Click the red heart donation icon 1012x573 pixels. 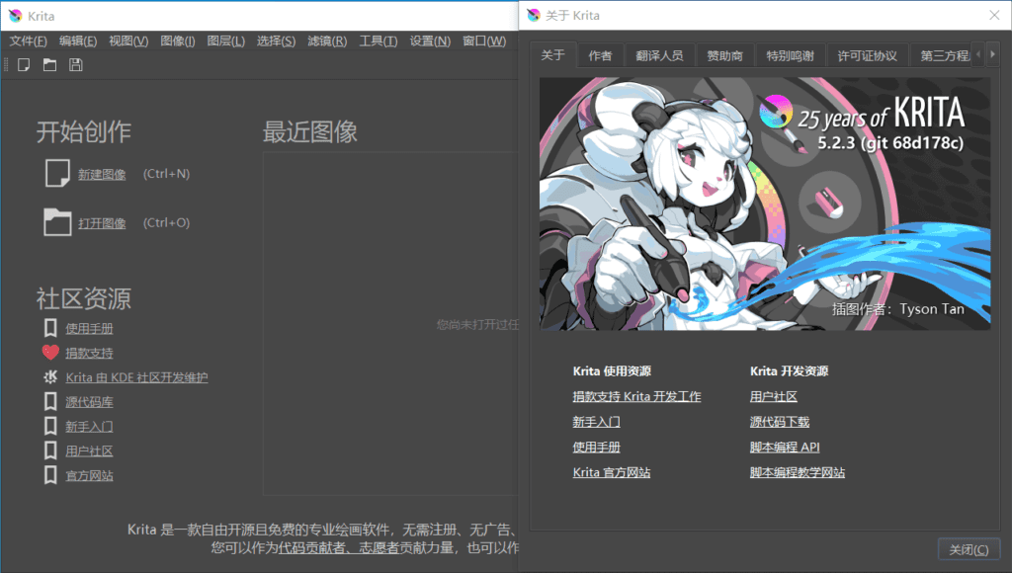pos(50,353)
